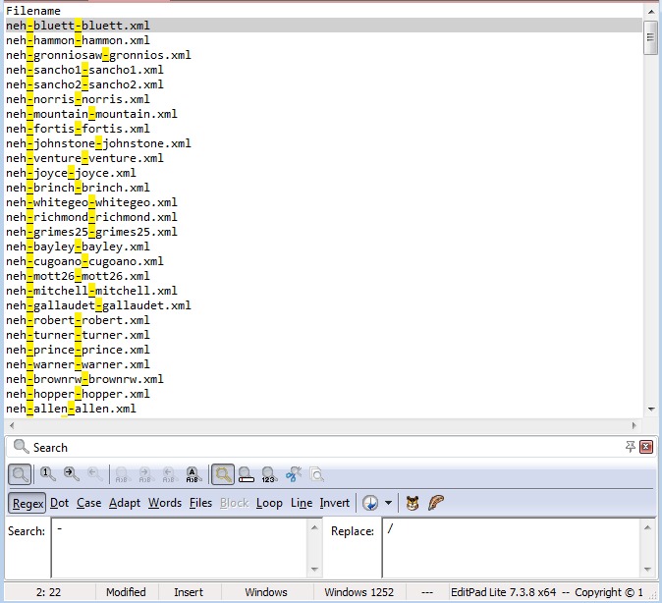Click the Replace and Find Next icon
The width and height of the screenshot is (662, 603).
(144, 474)
